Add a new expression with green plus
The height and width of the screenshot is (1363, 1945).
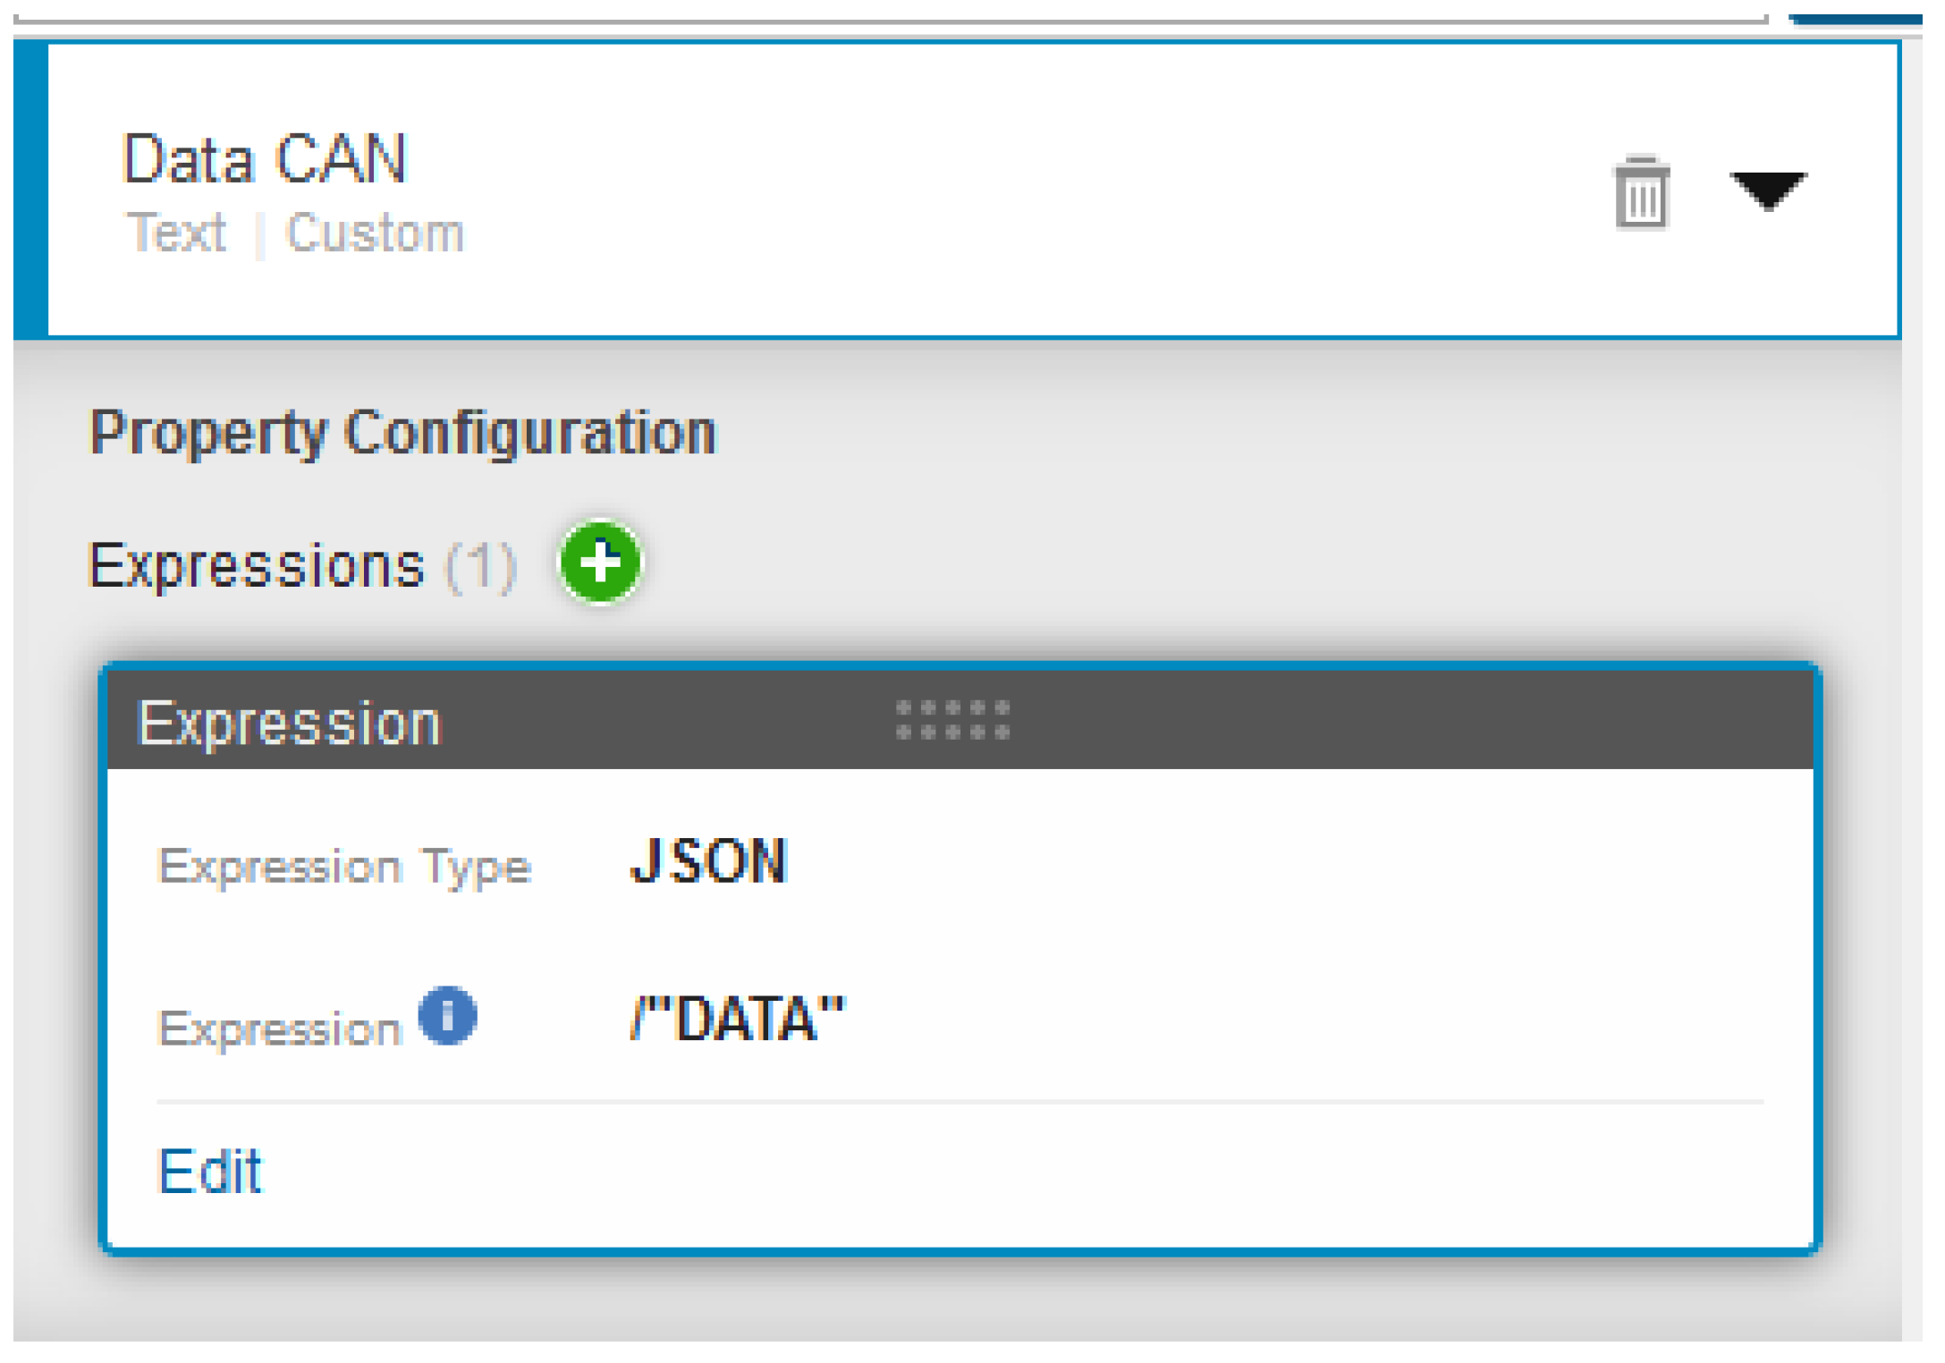coord(600,563)
